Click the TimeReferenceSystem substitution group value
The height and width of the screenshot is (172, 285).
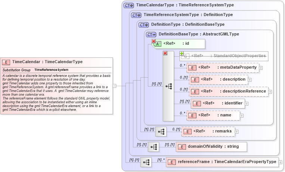point(52,70)
